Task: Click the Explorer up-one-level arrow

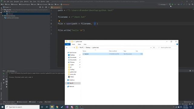Action: point(74,48)
